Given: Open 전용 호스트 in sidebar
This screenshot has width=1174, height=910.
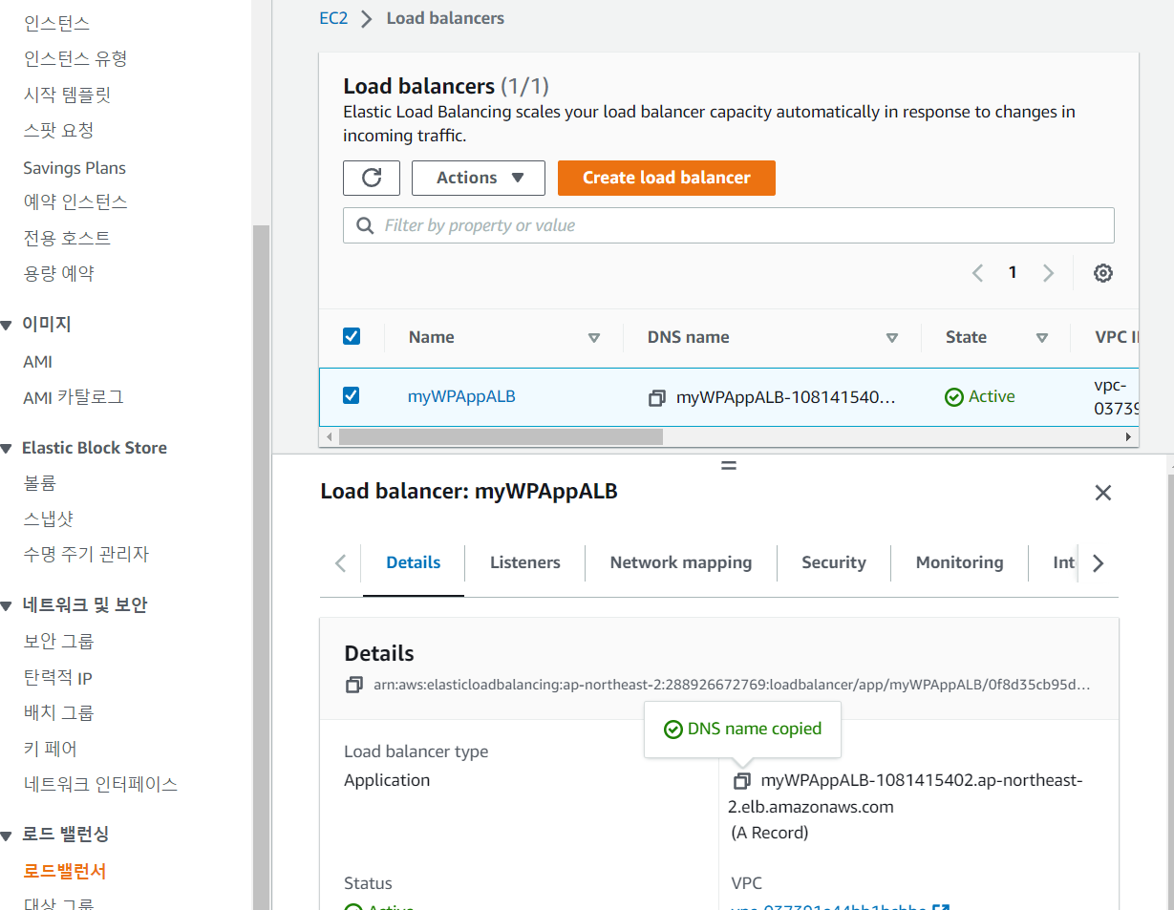Looking at the screenshot, I should click(67, 238).
